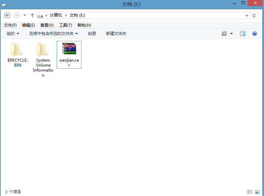Select the $RECYCLE.BIN folder icon
This screenshot has width=264, height=196.
(16, 49)
